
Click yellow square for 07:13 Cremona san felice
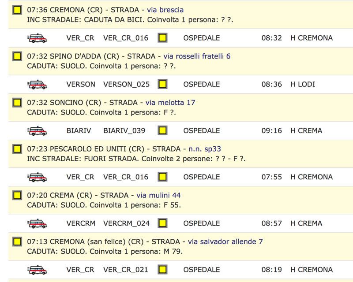(17, 241)
